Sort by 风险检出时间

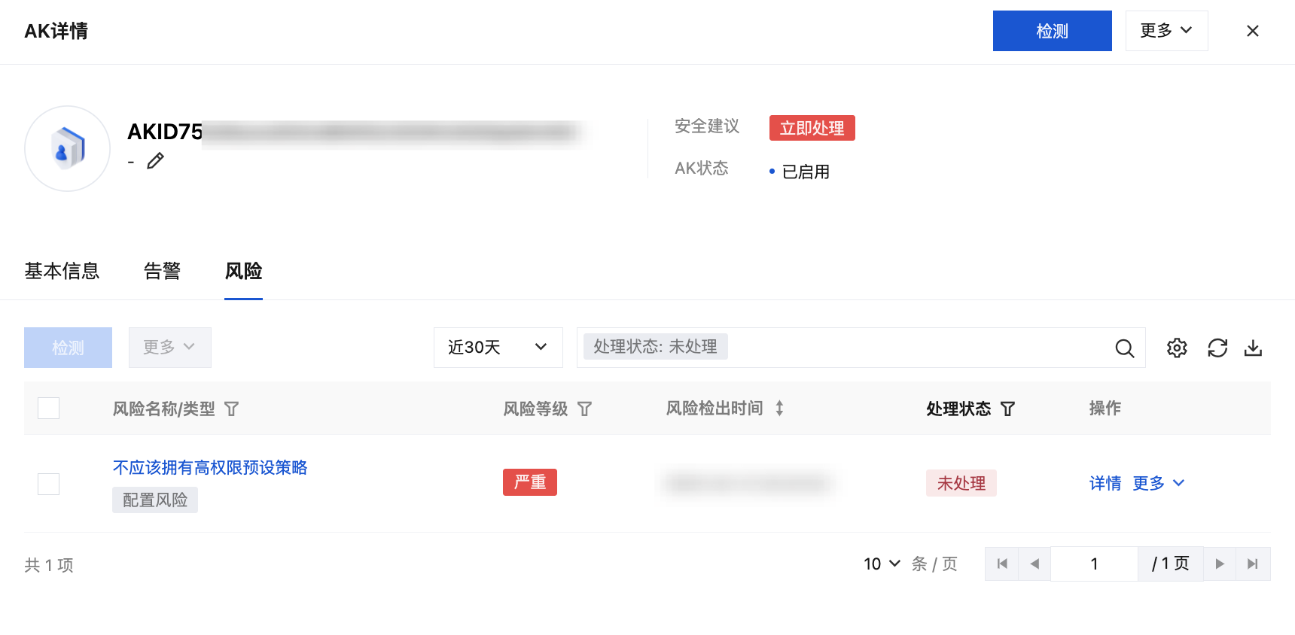click(x=779, y=409)
